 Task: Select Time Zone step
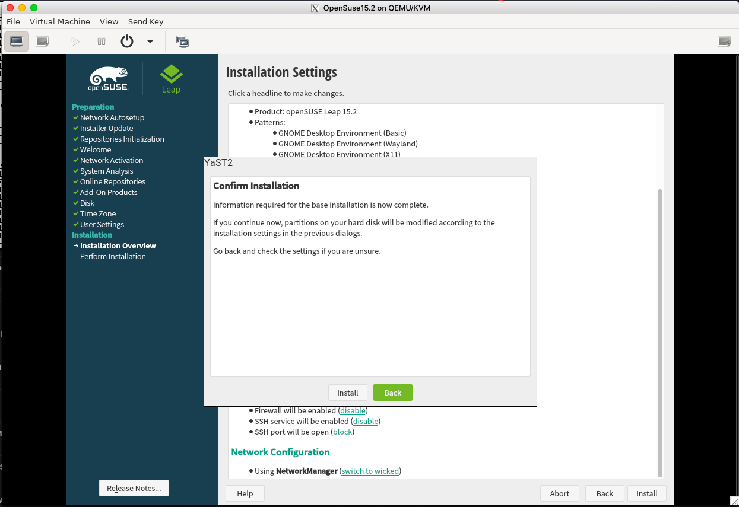[98, 213]
